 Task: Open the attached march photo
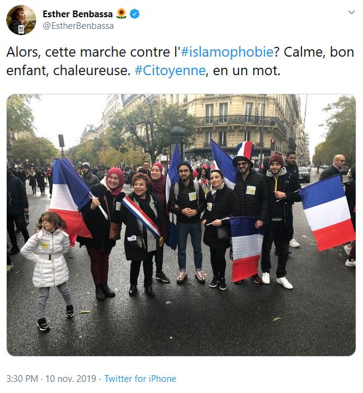click(x=181, y=225)
